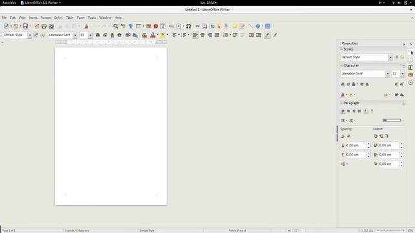Toggle Formatting Marks pilcrow icon
Screen dimensions: 415x233
click(130, 26)
